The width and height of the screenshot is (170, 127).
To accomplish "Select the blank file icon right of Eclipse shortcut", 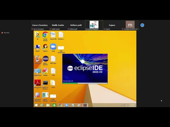I will pyautogui.click(x=53, y=60).
